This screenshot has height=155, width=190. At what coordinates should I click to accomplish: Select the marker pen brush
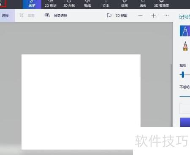click(x=185, y=31)
